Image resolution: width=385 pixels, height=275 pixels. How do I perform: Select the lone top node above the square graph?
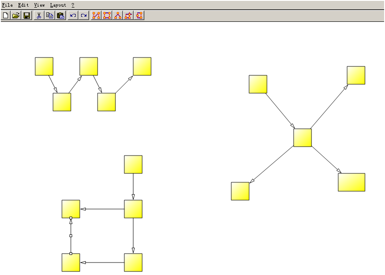[133, 164]
